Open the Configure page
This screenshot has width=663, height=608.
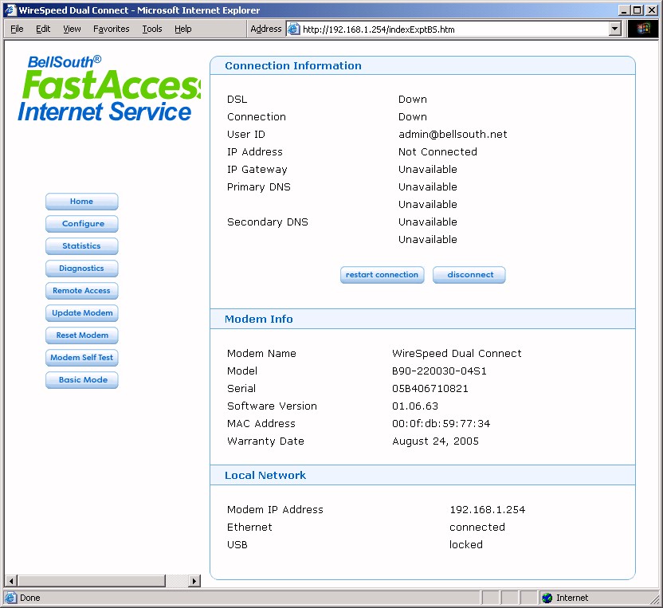tap(81, 224)
